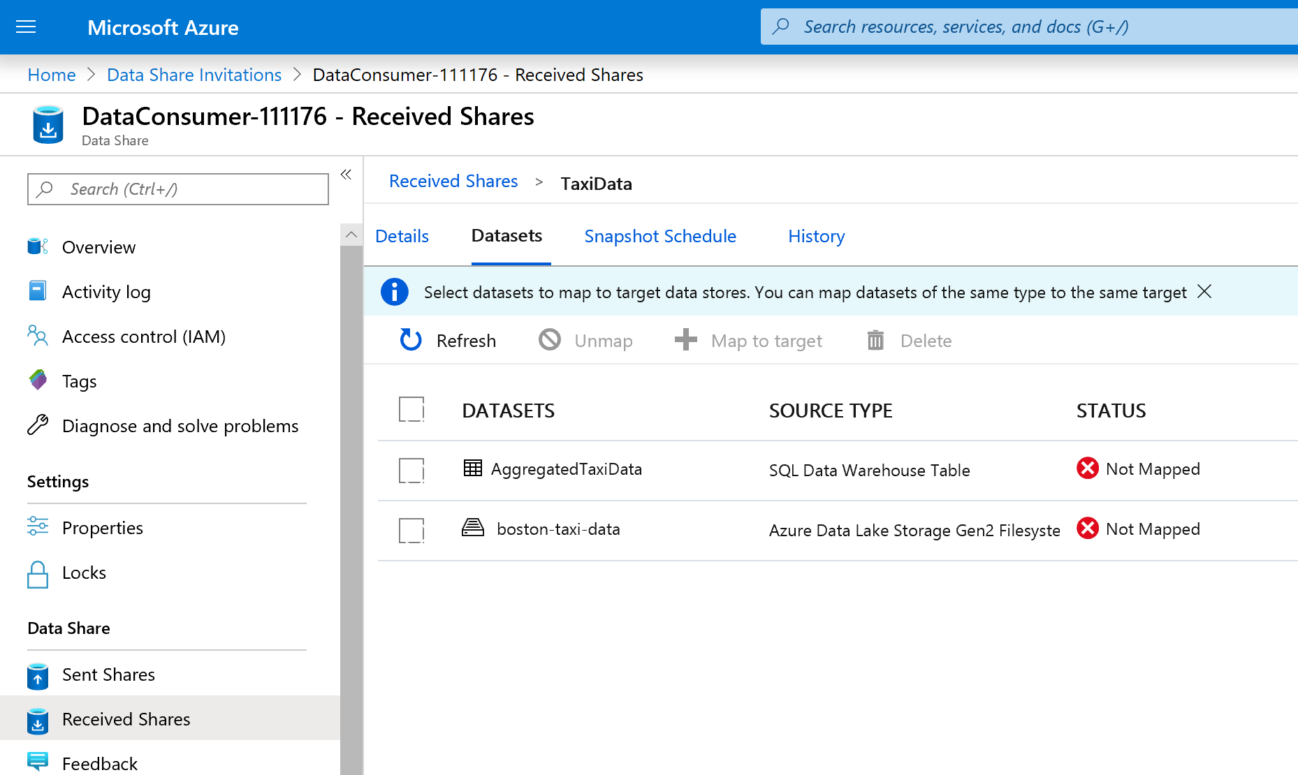Screen dimensions: 1298x775
Task: Click the Delete trash can icon
Action: coord(875,340)
